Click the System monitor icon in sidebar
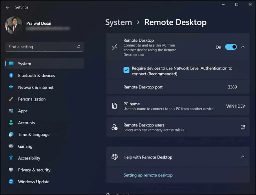 click(x=11, y=63)
